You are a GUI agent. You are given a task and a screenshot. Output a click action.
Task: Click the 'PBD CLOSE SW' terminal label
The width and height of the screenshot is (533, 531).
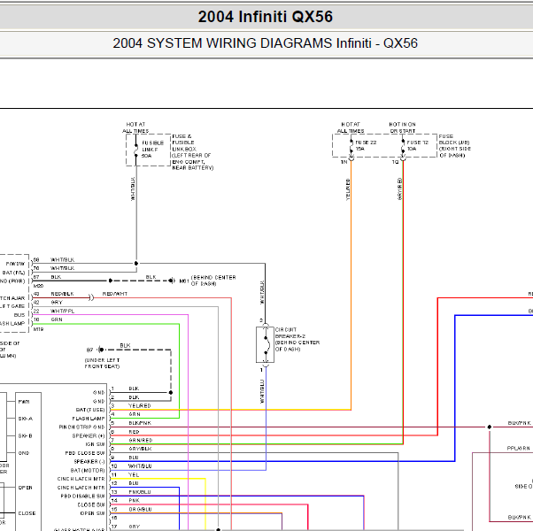85,453
